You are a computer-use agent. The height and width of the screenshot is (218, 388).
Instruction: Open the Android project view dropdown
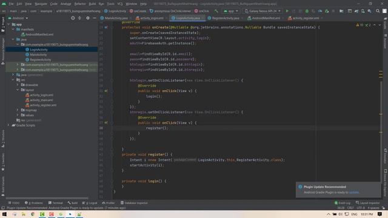(18, 18)
